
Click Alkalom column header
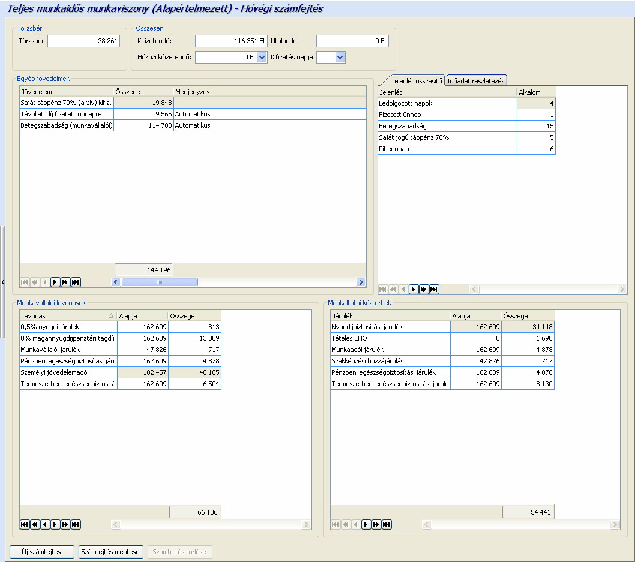(x=536, y=92)
